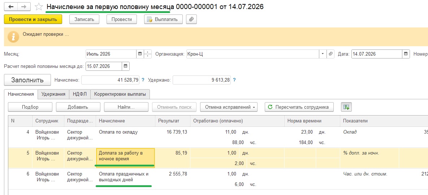Click the Заполнить button
The width and height of the screenshot is (428, 195).
(27, 80)
